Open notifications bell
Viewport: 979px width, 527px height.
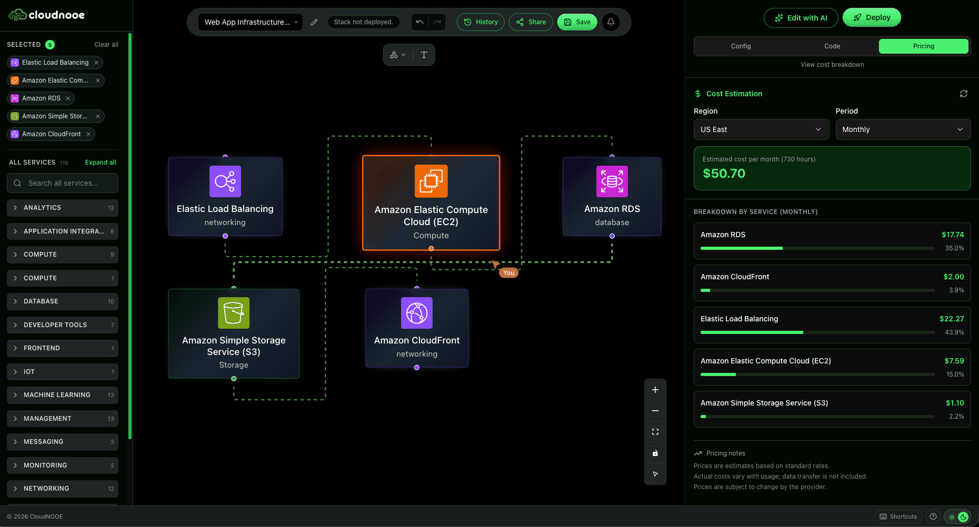(611, 22)
